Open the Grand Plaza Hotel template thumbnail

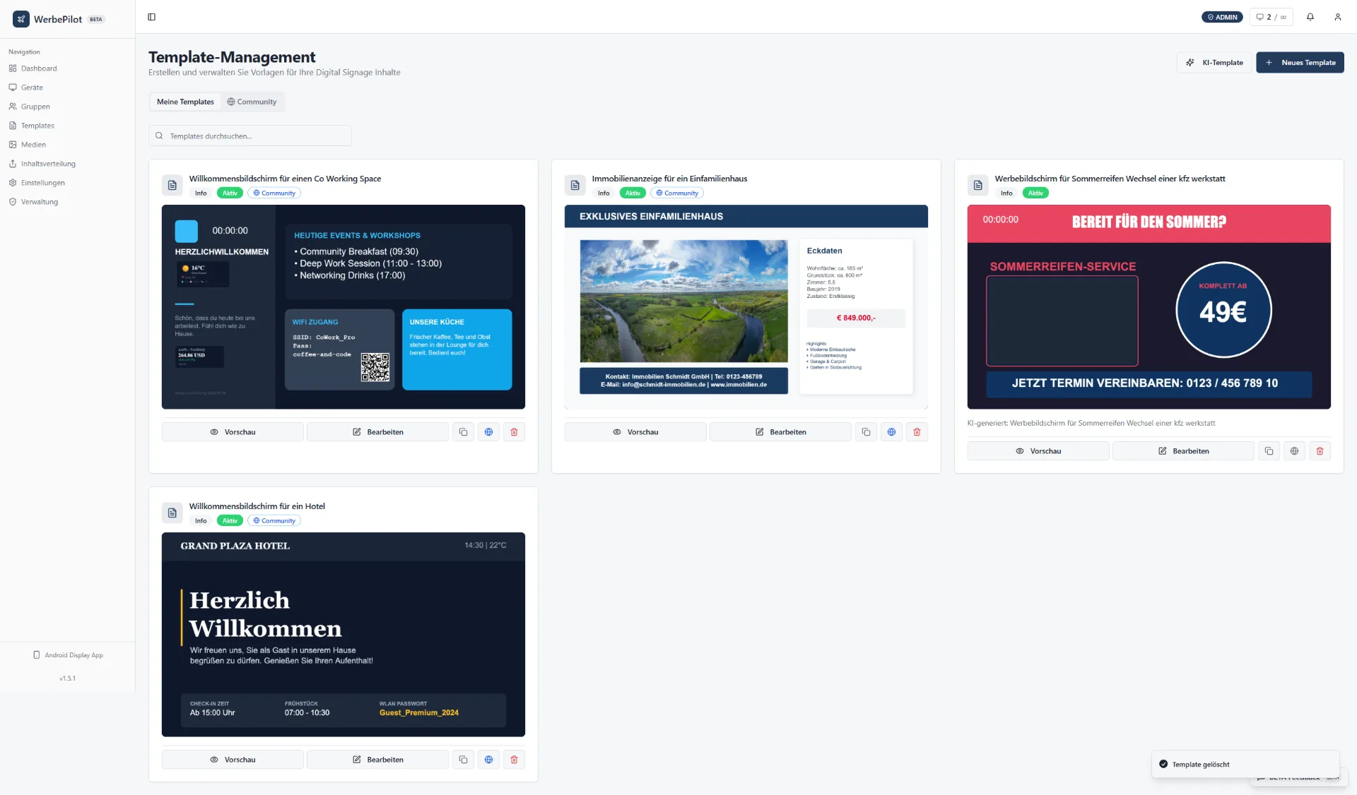343,635
